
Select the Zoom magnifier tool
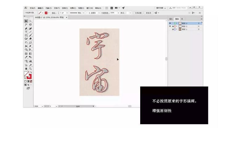click(x=31, y=69)
